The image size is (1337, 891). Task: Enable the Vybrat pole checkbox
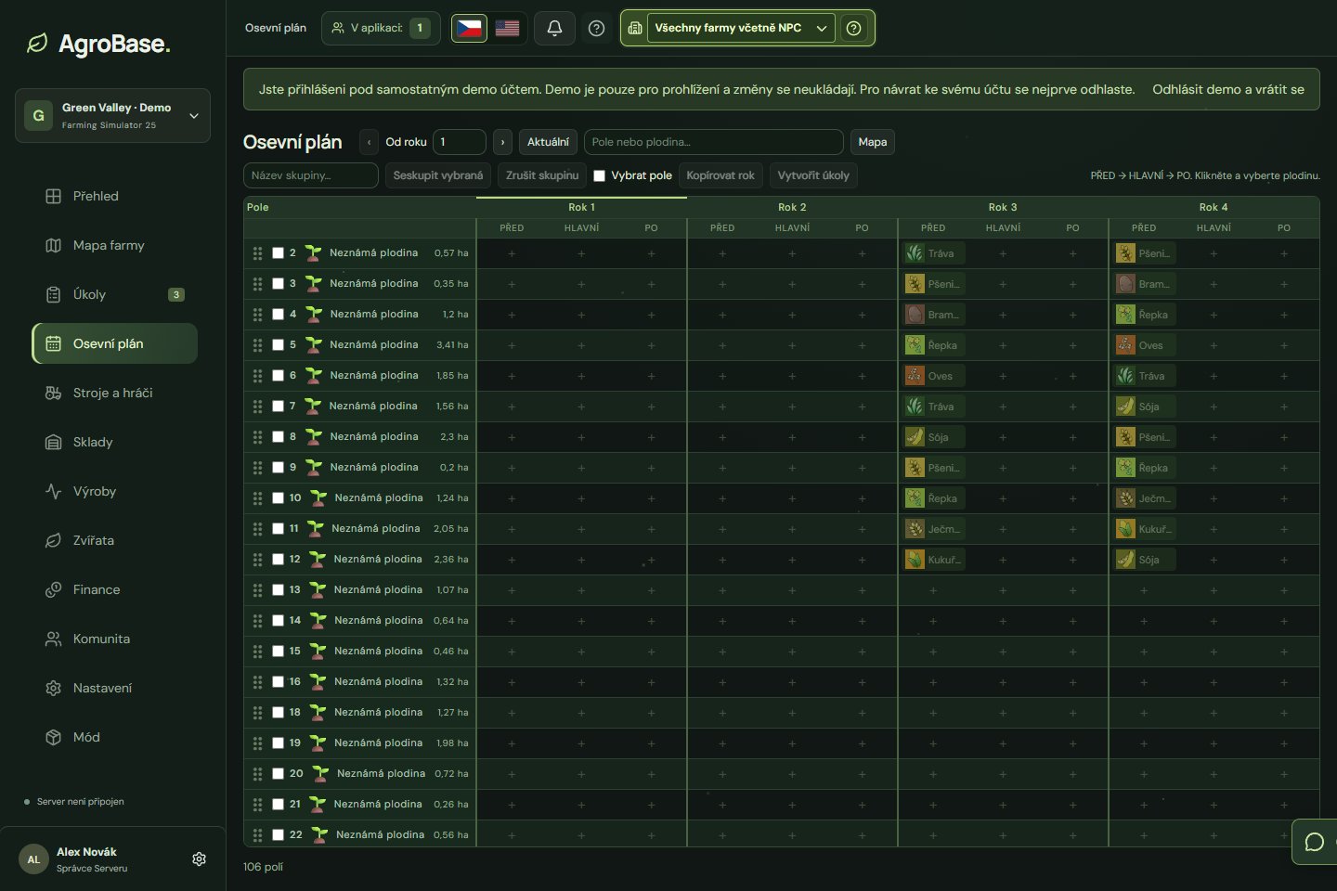[x=599, y=175]
